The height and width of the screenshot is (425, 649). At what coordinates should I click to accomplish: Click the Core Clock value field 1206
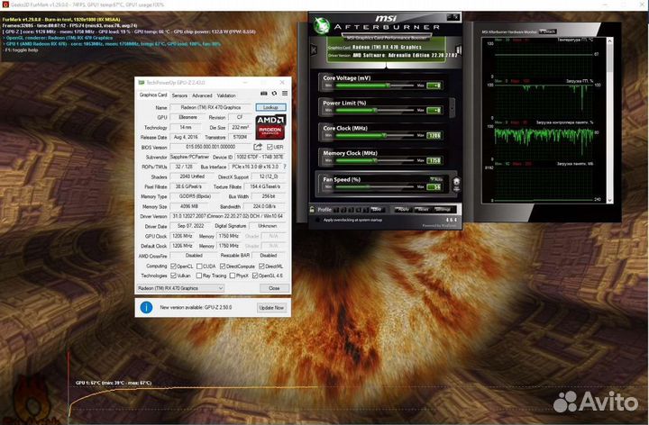[x=434, y=136]
